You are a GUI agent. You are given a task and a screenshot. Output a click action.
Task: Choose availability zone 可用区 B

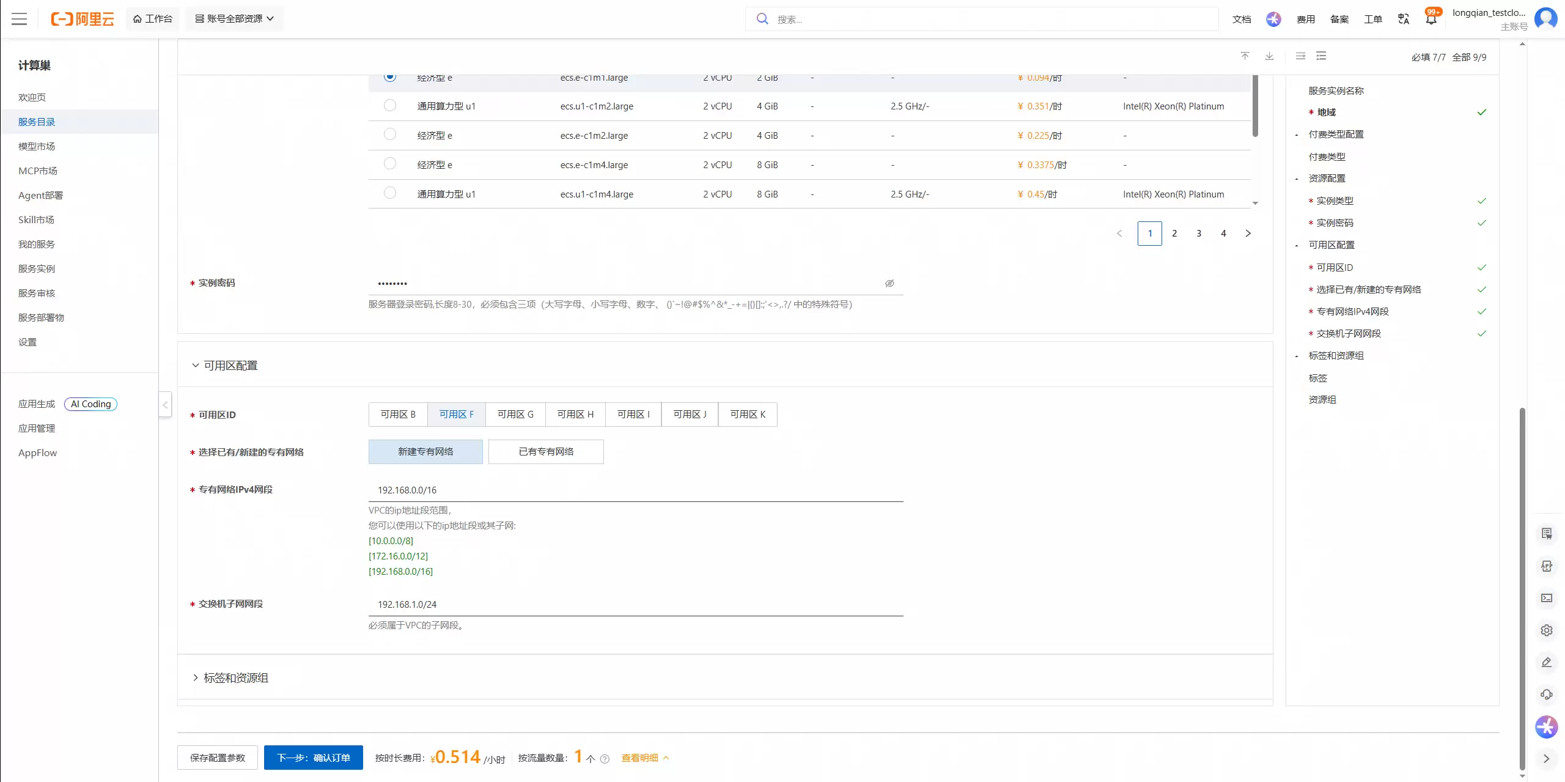(398, 415)
